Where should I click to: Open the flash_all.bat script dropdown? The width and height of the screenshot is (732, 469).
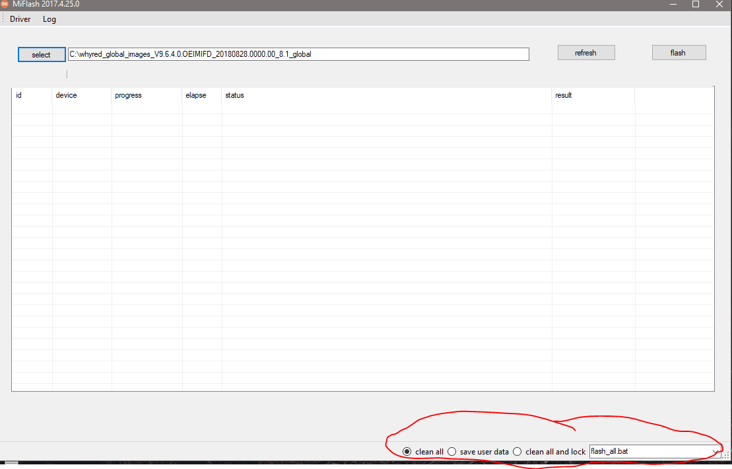[x=715, y=452]
